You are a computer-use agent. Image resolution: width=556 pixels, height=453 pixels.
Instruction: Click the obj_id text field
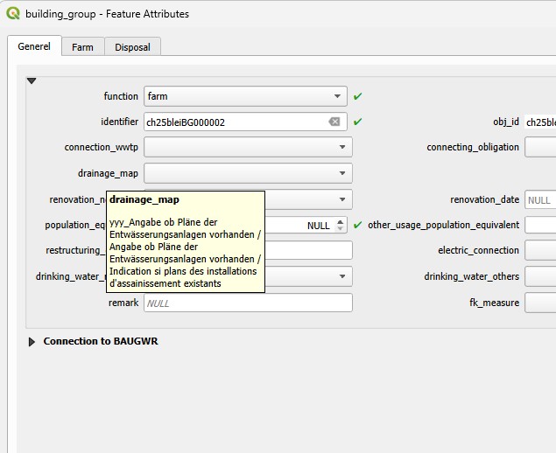[539, 122]
